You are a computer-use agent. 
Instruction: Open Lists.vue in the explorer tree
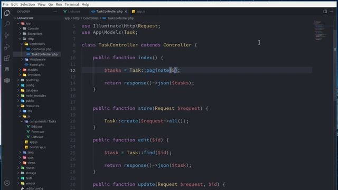37,137
